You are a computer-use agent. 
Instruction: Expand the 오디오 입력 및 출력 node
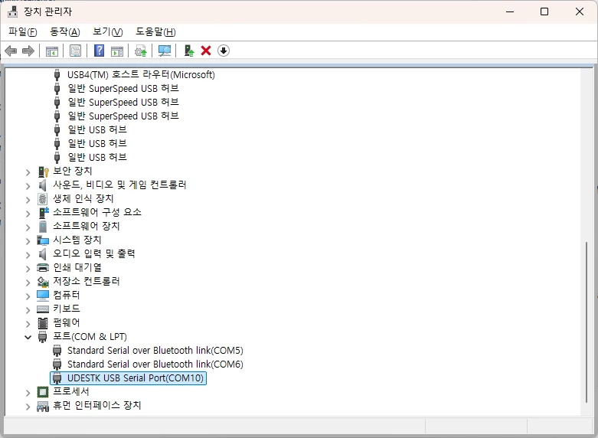(x=28, y=255)
